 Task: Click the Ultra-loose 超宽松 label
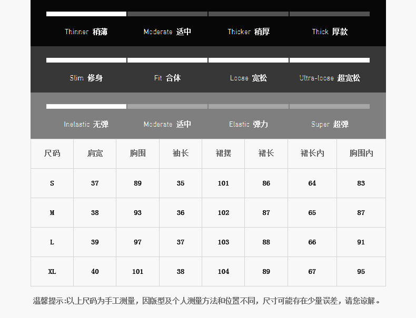[x=330, y=78]
